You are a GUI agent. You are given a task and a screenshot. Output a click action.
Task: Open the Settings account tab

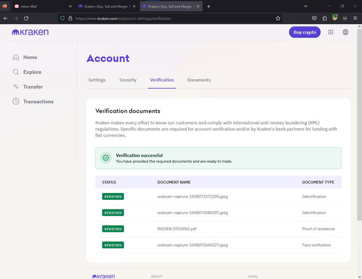(x=97, y=80)
